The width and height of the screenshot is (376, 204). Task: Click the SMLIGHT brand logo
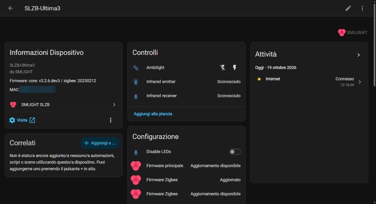352,33
